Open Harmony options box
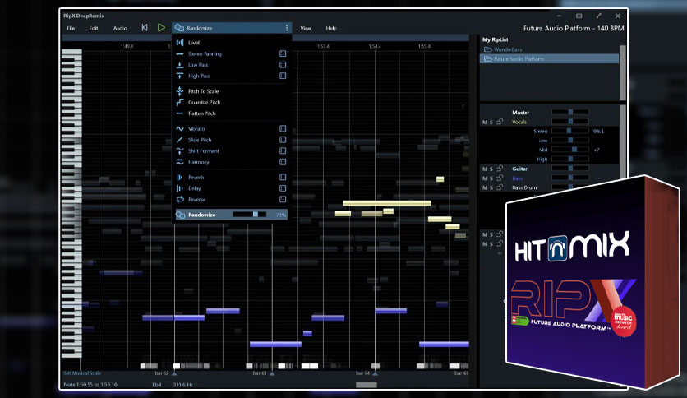 click(x=283, y=162)
